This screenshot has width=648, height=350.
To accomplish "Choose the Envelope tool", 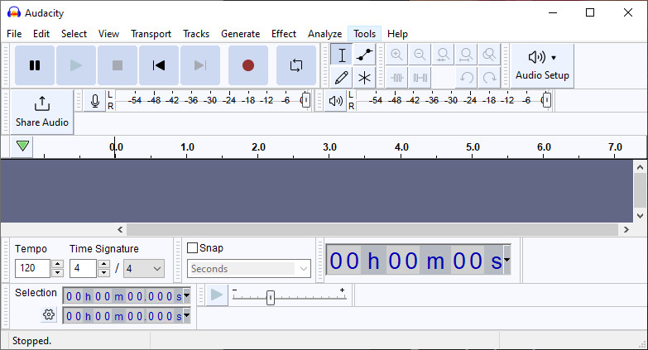I will tap(364, 55).
